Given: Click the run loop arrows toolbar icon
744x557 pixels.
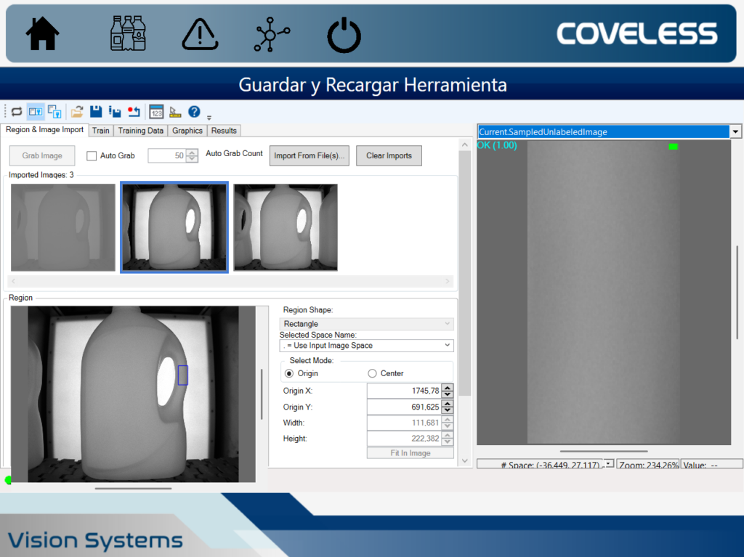Looking at the screenshot, I should pyautogui.click(x=16, y=111).
